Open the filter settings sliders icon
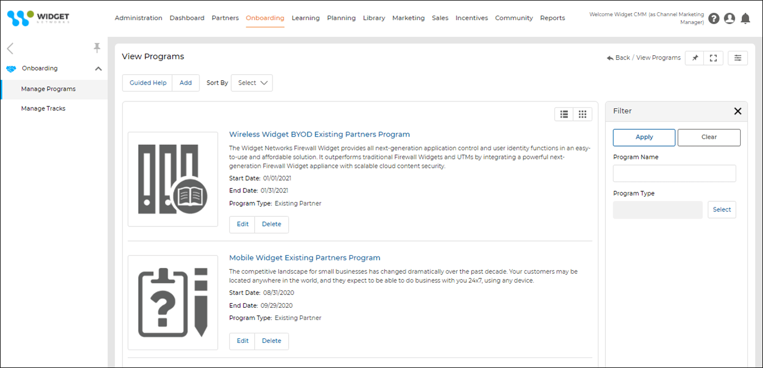Screen dimensions: 763x368 tap(738, 58)
